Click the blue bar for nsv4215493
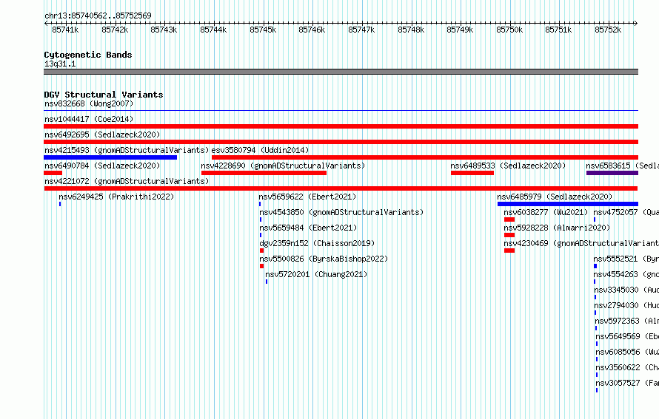Viewport: 659px width, 419px height. (x=110, y=157)
